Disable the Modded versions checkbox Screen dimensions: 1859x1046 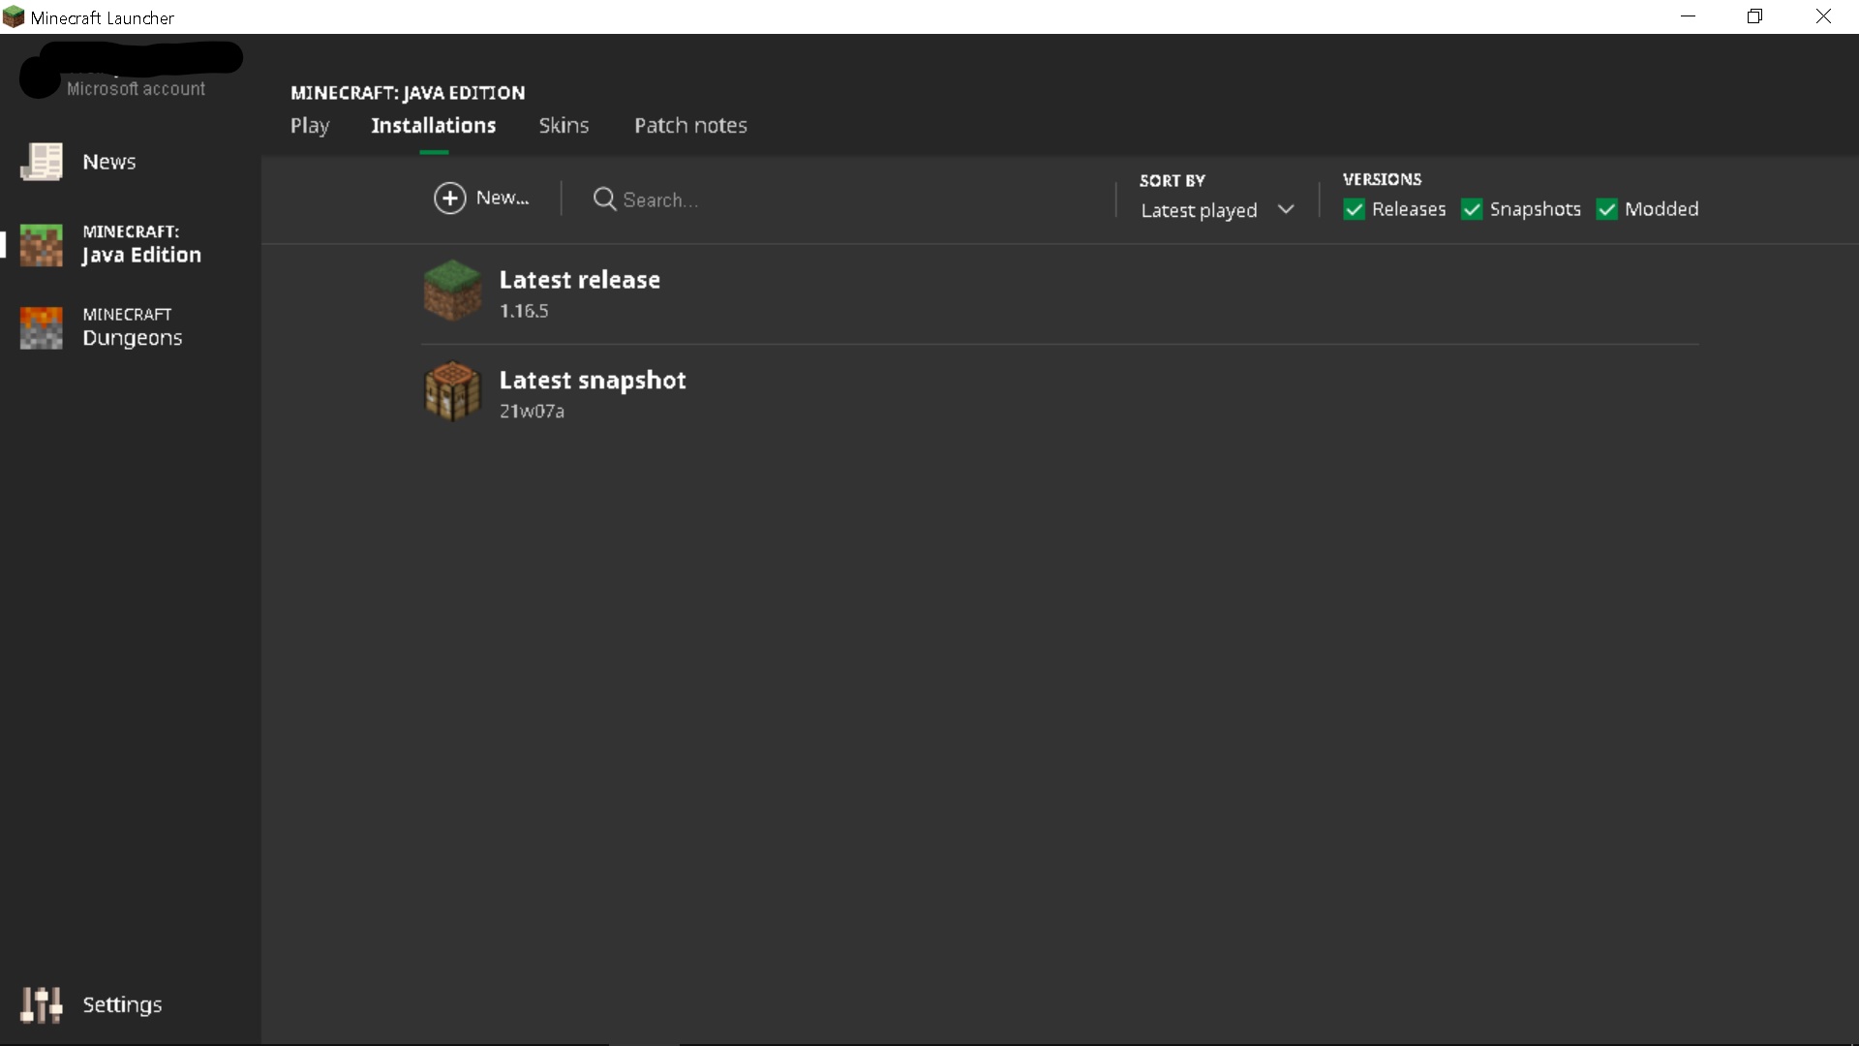pos(1606,210)
